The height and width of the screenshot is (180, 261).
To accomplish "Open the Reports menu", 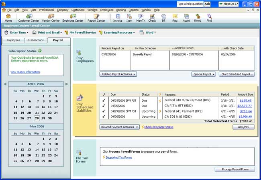I will 133,10.
